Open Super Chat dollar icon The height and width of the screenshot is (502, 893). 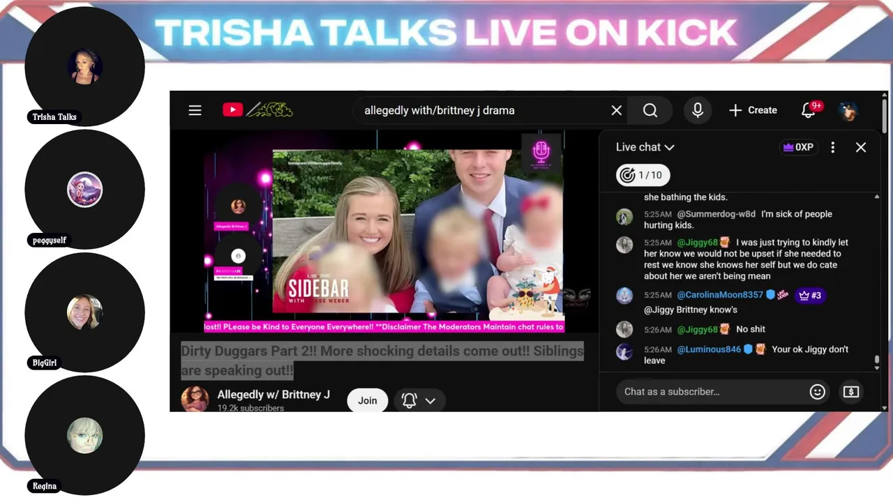click(851, 392)
